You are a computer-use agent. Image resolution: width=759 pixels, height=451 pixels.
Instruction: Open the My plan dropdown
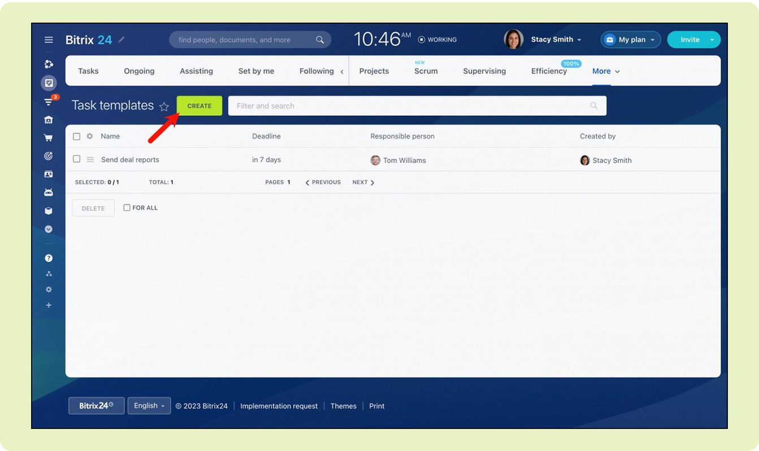631,40
